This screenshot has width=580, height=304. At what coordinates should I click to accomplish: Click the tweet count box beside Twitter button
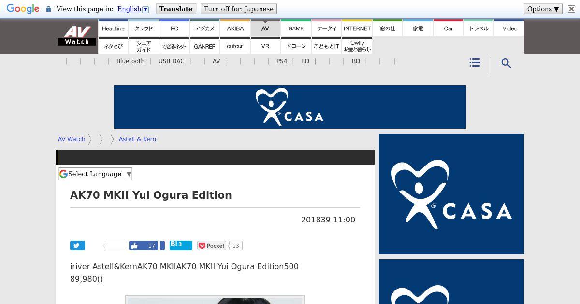(x=114, y=246)
